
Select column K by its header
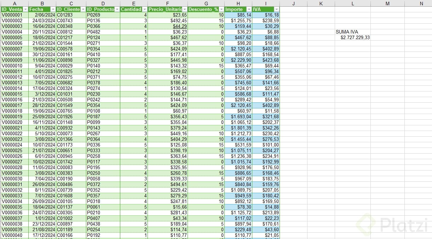click(x=321, y=3)
